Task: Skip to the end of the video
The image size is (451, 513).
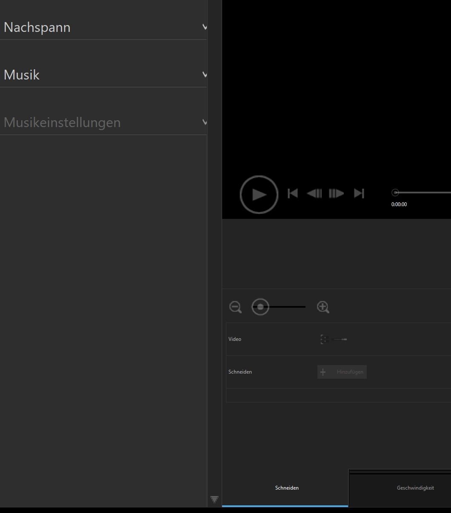Action: point(359,193)
